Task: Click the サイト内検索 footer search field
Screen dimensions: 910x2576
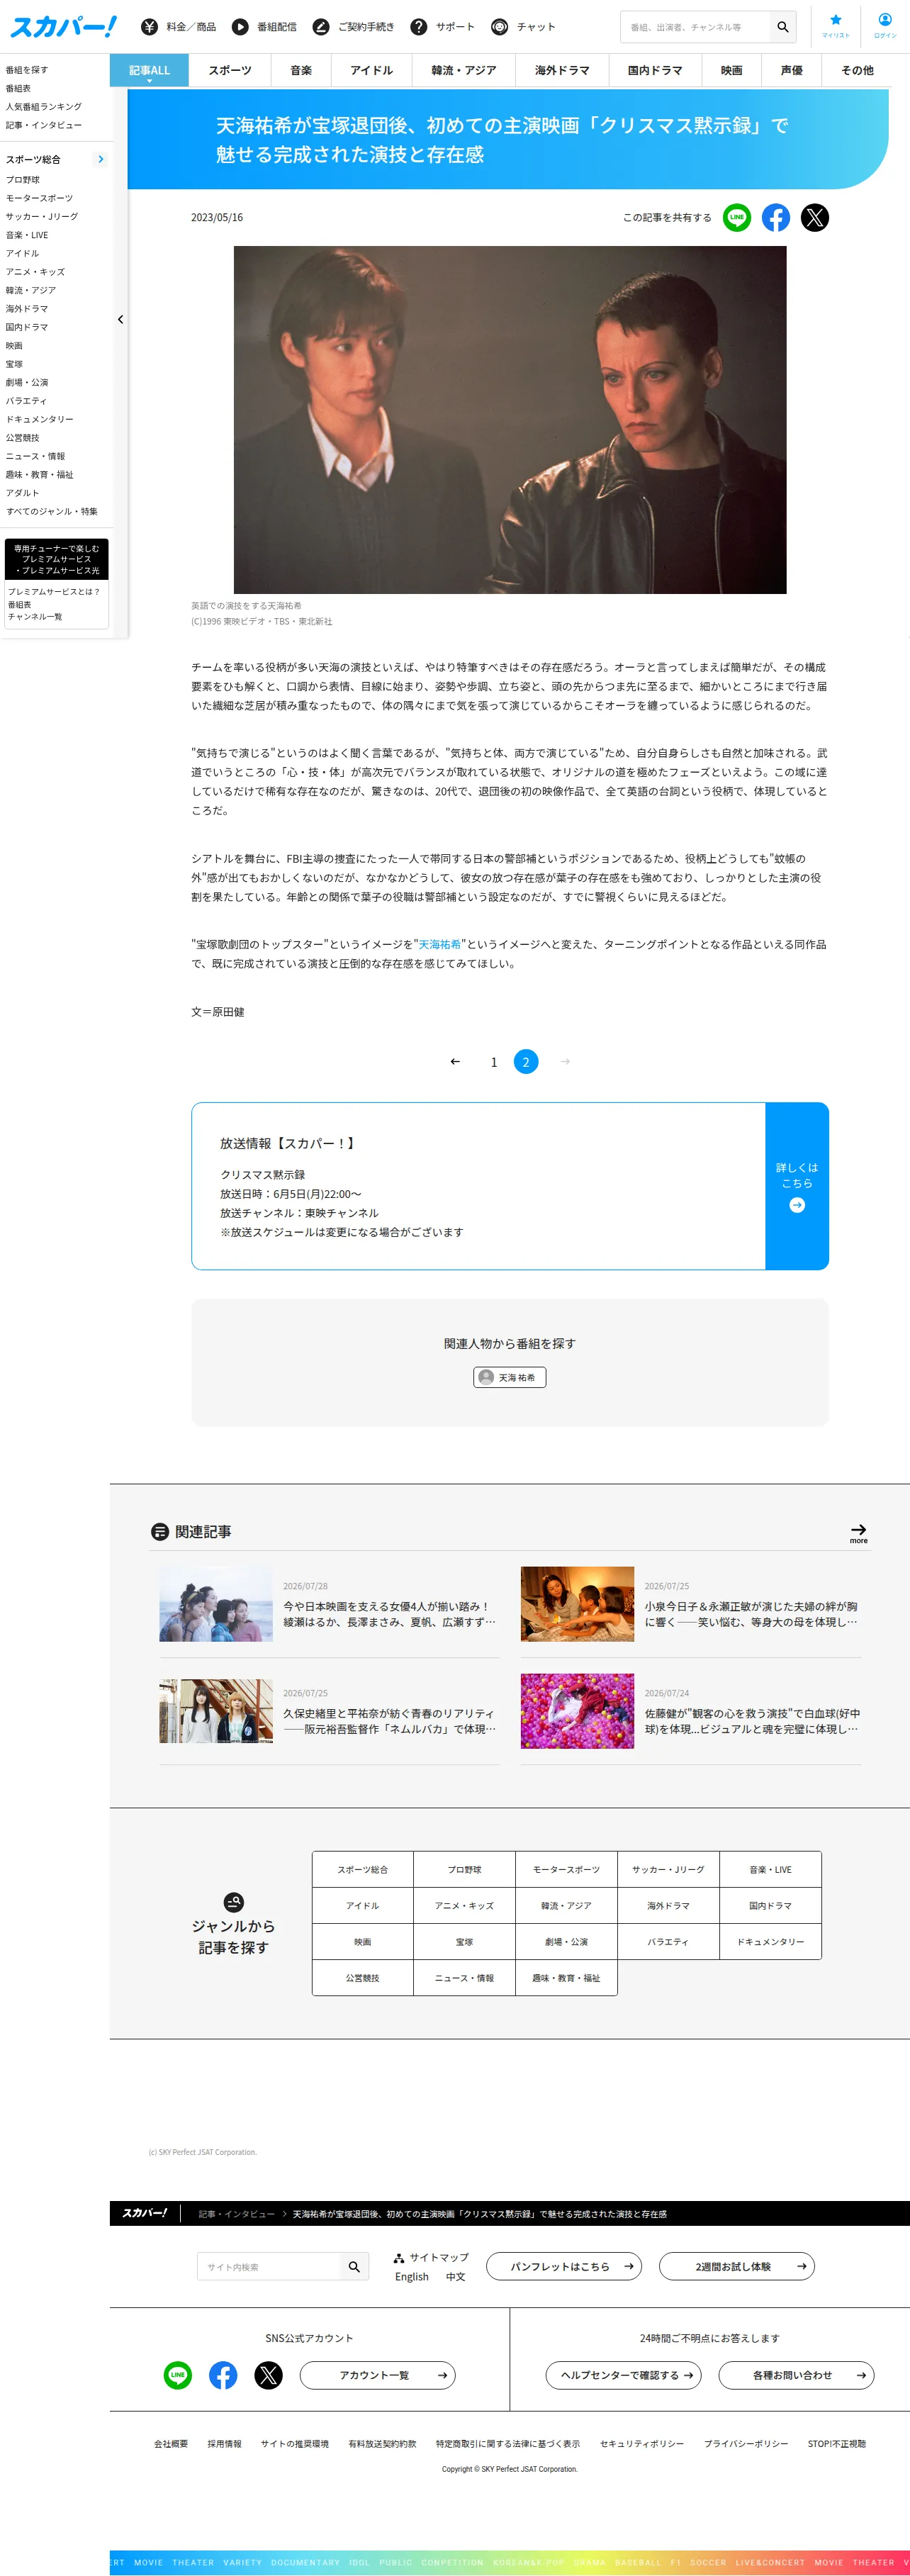Action: [270, 2266]
